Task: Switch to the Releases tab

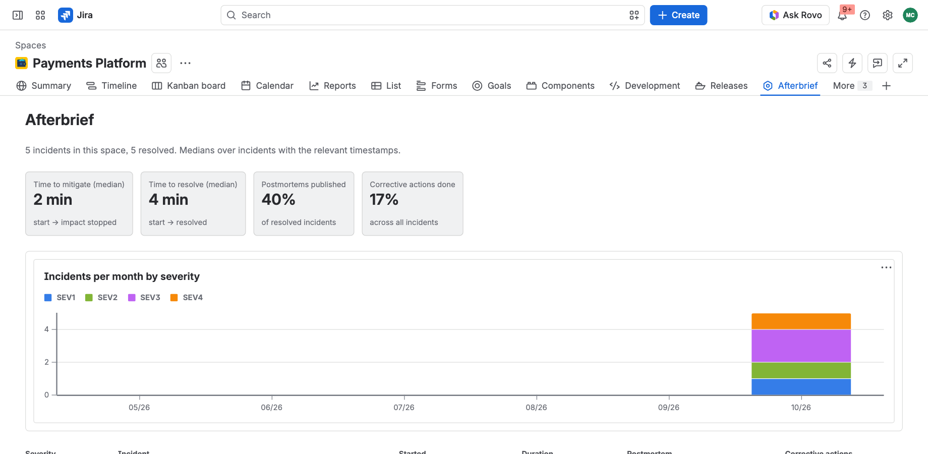Action: [721, 86]
